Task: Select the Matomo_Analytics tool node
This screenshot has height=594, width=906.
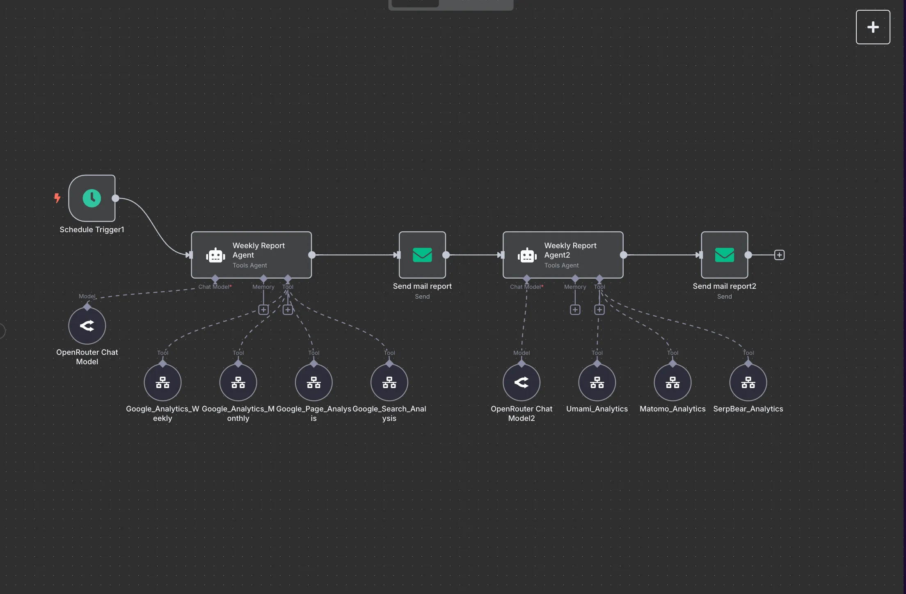Action: click(x=673, y=382)
